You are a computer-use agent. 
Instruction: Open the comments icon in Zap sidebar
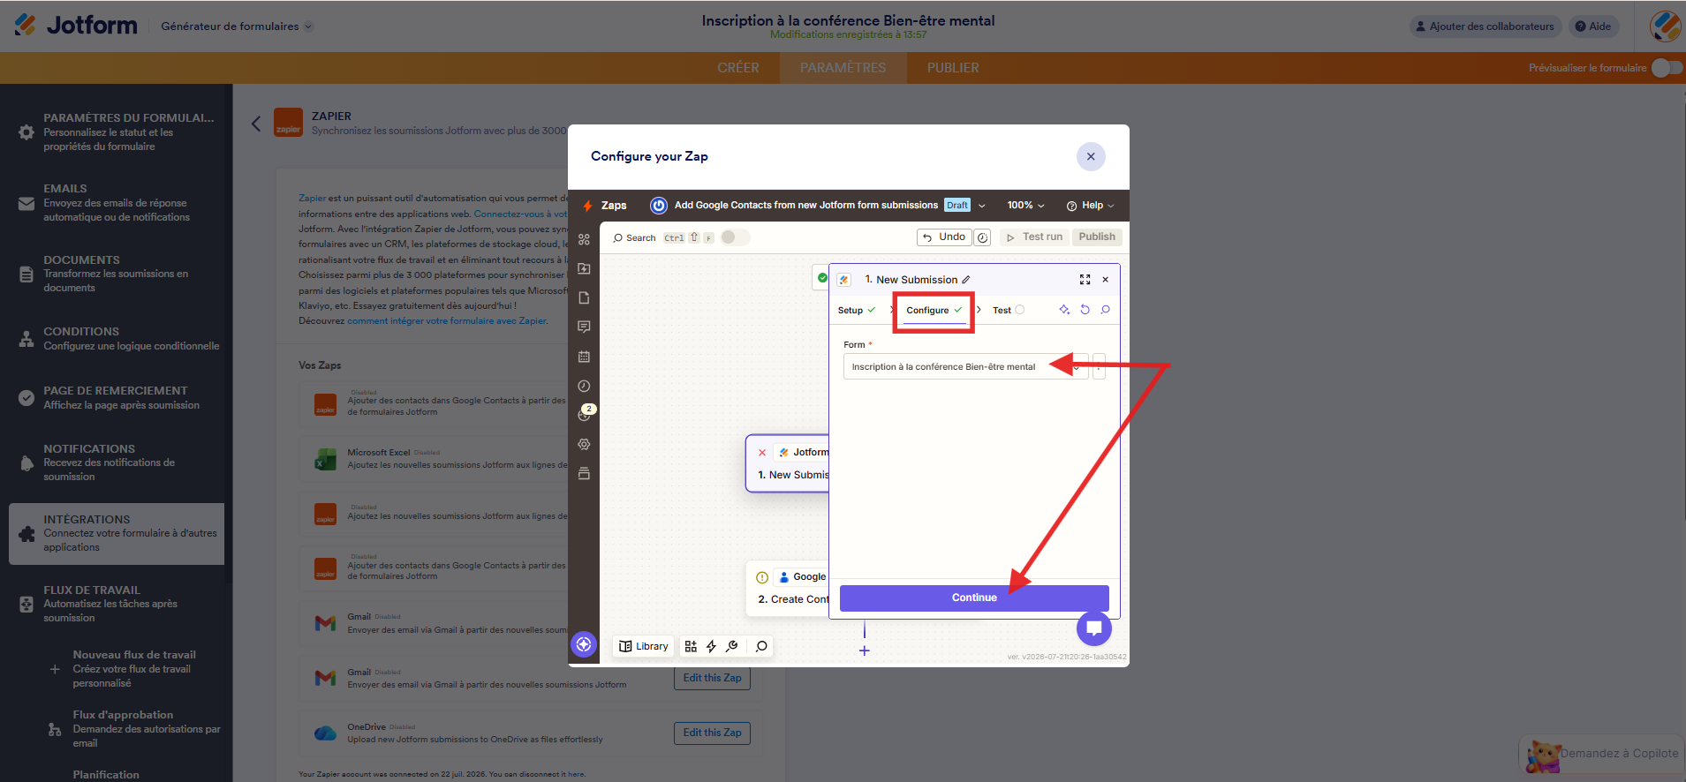coord(584,327)
